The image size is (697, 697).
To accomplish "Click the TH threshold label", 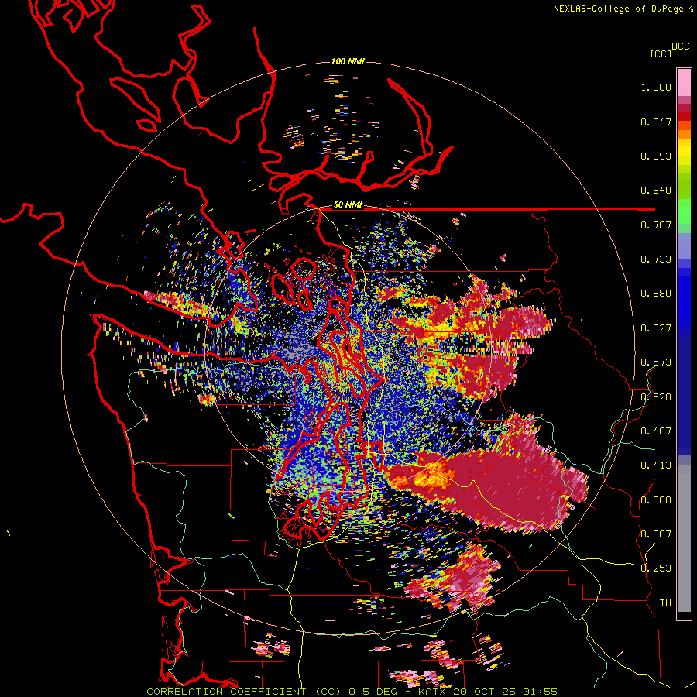I will (665, 603).
